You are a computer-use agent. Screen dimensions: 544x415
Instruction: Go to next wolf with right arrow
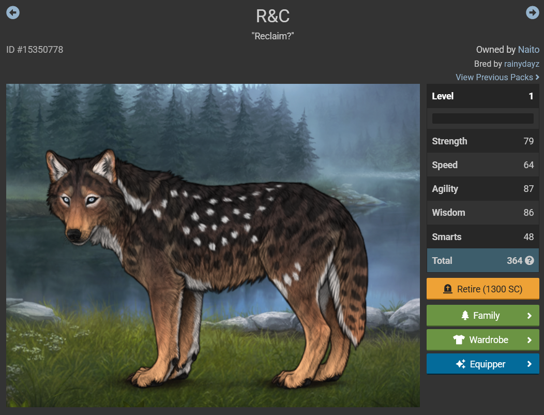click(x=532, y=13)
